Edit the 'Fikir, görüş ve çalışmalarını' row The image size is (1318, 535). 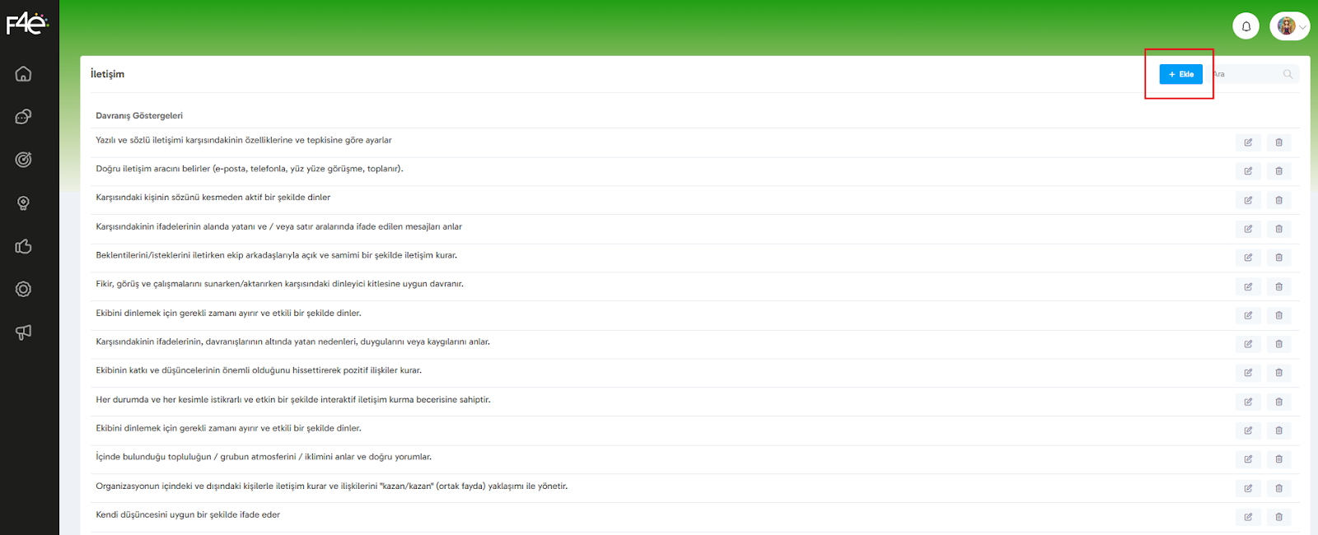[x=1248, y=286]
